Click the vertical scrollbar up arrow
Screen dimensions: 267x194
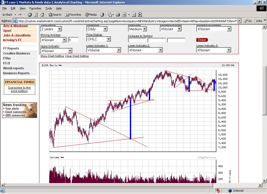point(264,27)
